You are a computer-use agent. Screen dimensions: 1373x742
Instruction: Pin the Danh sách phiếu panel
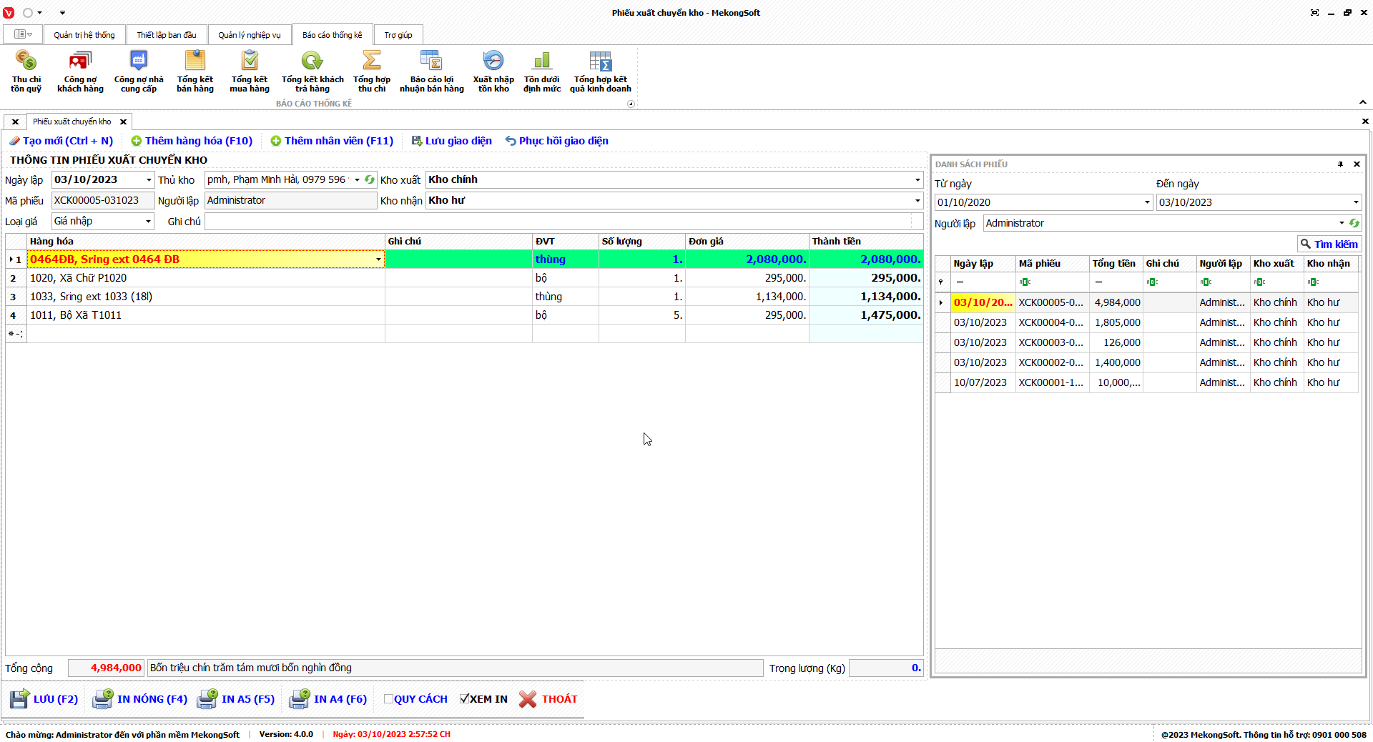tap(1340, 164)
